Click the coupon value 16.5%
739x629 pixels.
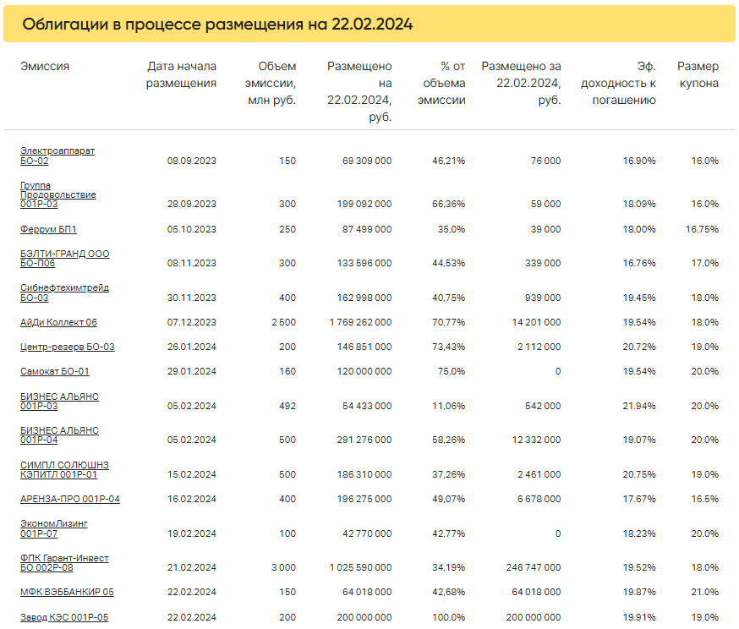point(704,499)
